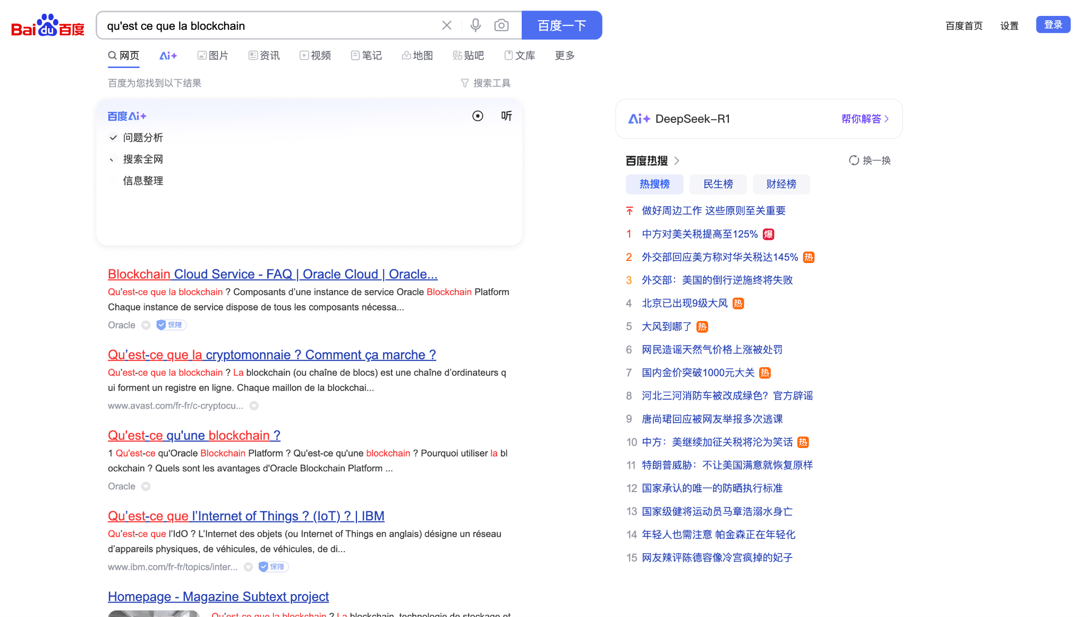
Task: Open 百度热搜 full list arrow
Action: coord(677,160)
